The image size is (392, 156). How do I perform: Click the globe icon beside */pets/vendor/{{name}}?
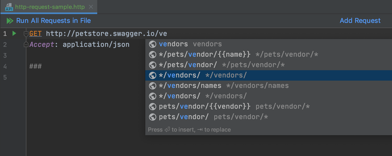[x=153, y=55]
